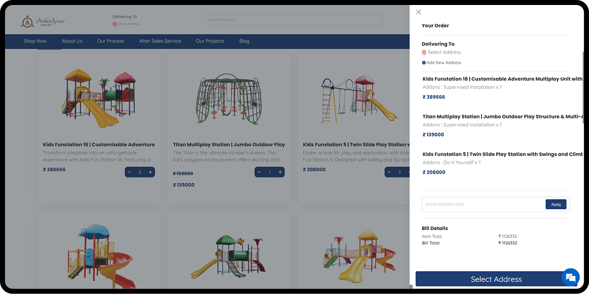Decrease quantity of Titan Multiplay Station
The width and height of the screenshot is (589, 294).
click(259, 172)
